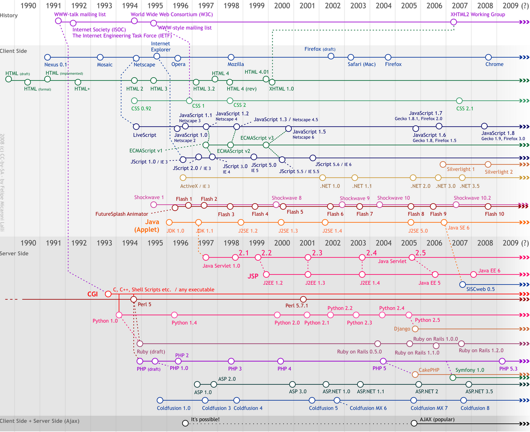Click the "Perl 5.7.1" label
The image size is (530, 432).
pos(296,306)
